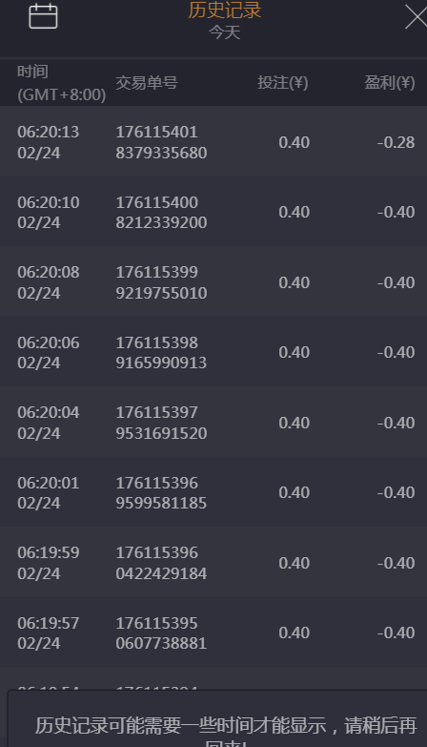
Task: Click the -0.28 profit value
Action: point(396,142)
